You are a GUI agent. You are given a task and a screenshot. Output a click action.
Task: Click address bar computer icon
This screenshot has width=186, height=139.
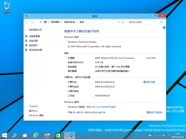[45, 22]
